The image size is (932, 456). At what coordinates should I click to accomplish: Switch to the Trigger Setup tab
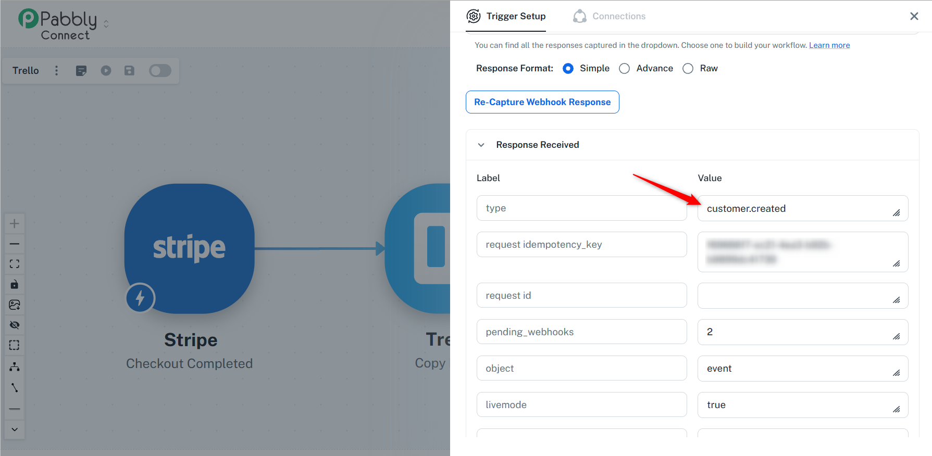pos(506,16)
